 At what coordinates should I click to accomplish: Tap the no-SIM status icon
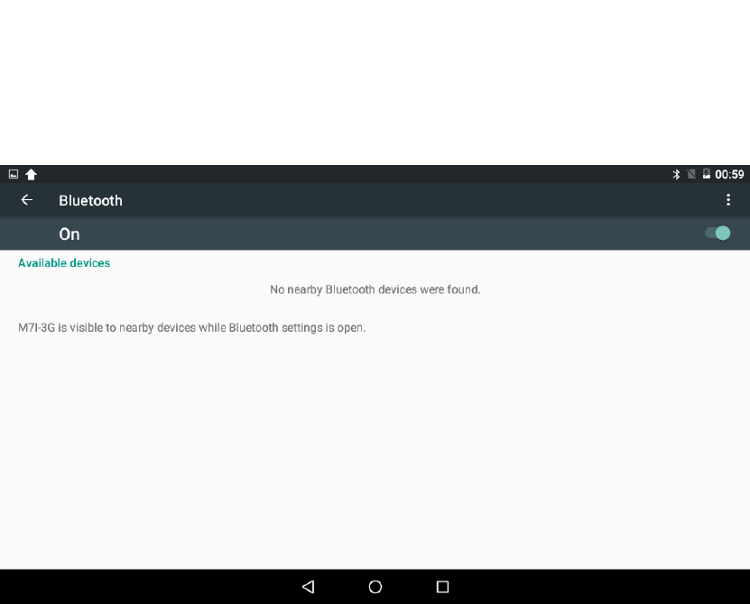pos(691,174)
